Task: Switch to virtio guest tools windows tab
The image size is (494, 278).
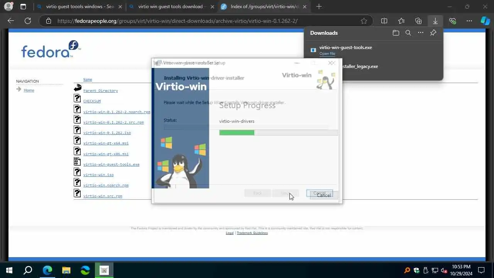Action: pos(79,7)
